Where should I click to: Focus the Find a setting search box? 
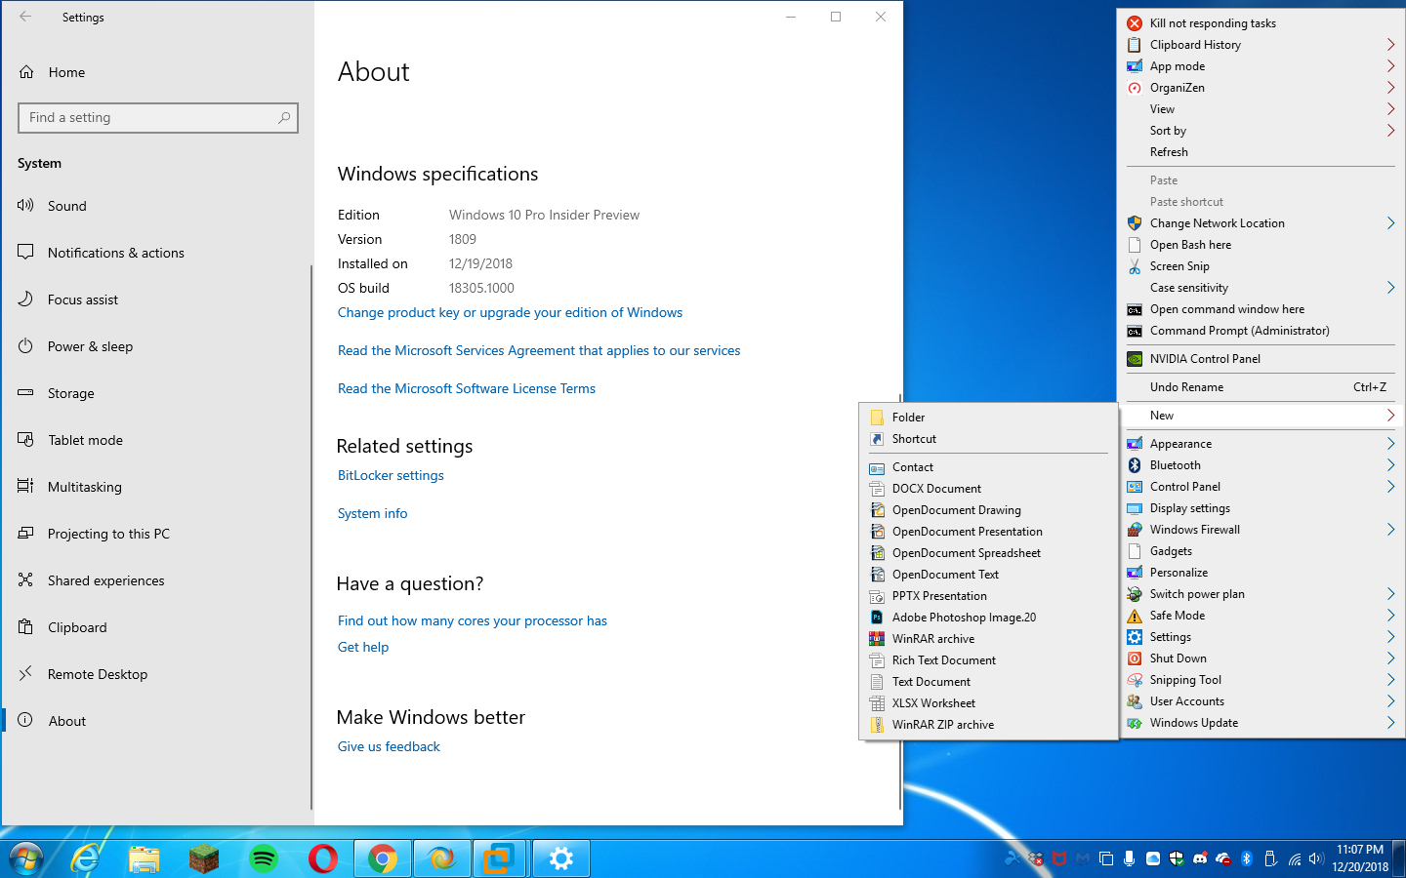point(158,118)
